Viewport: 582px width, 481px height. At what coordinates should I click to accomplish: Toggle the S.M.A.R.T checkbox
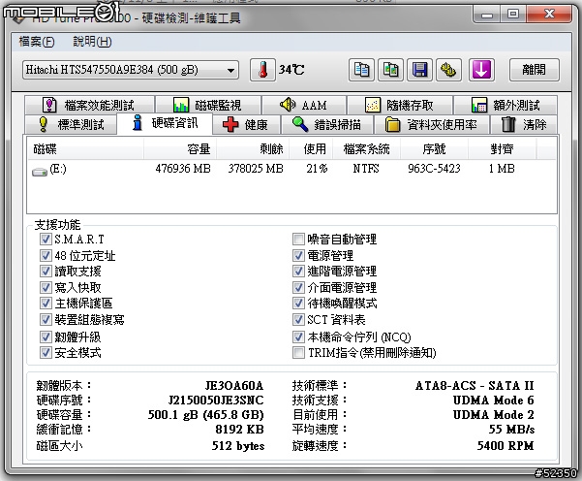(x=46, y=239)
